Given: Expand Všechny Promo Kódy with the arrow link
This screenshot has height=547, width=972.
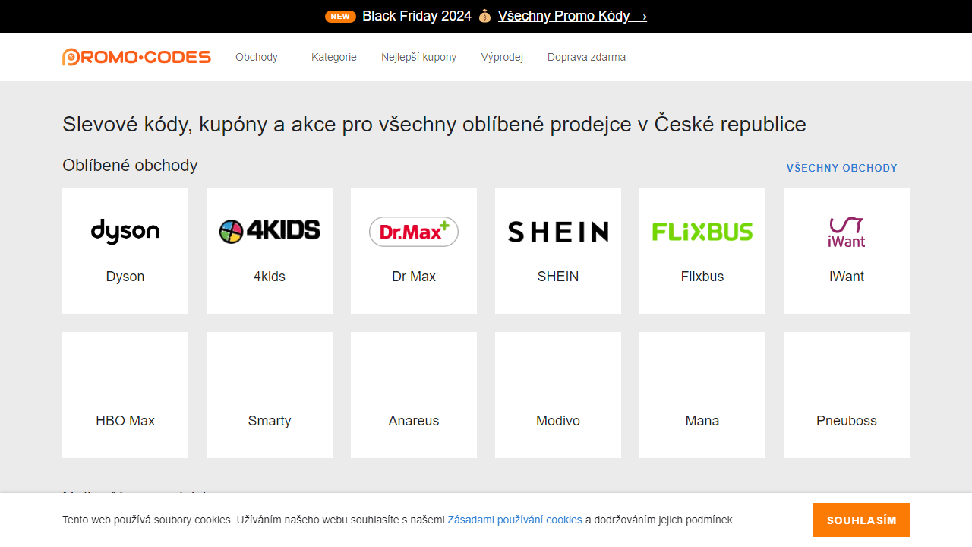Looking at the screenshot, I should (573, 16).
